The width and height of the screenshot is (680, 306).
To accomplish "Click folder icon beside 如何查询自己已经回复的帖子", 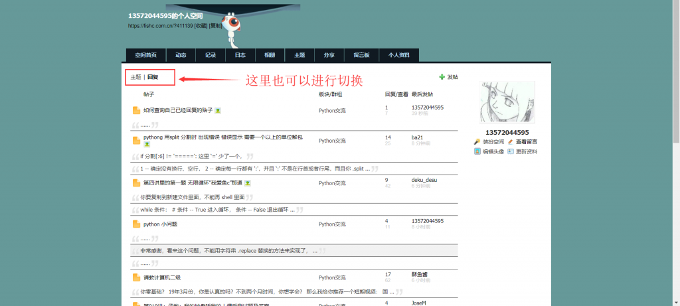I will coord(136,111).
